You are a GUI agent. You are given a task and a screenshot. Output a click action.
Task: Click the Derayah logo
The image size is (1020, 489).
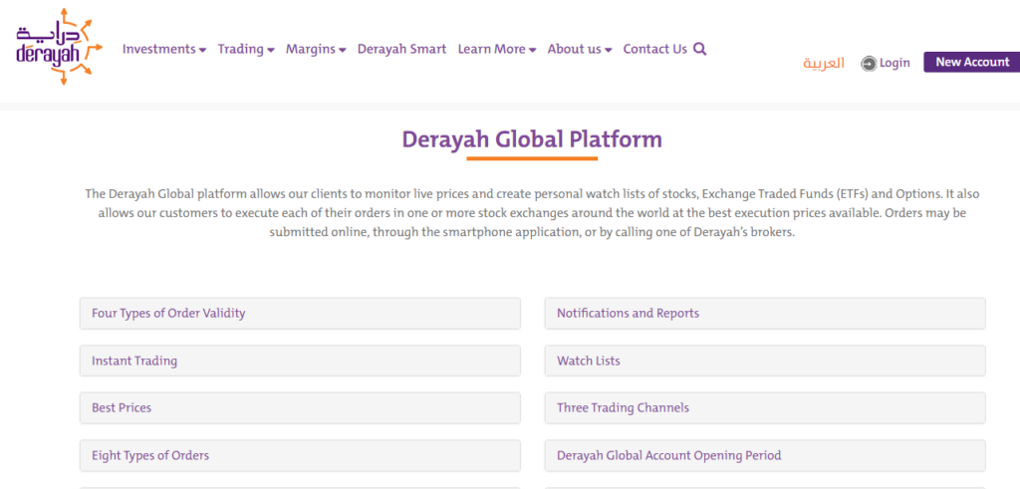pos(59,47)
